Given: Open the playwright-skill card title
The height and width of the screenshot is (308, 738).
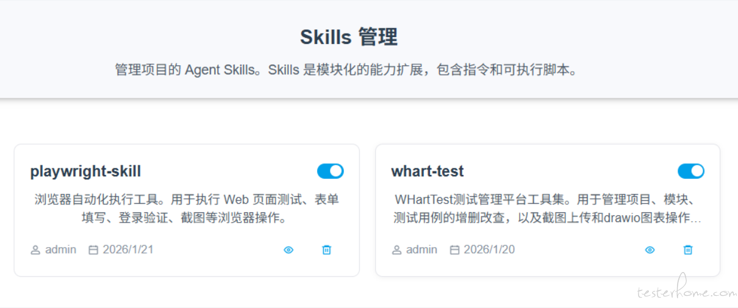Looking at the screenshot, I should (x=85, y=171).
